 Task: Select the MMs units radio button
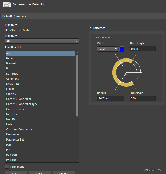[20, 30]
